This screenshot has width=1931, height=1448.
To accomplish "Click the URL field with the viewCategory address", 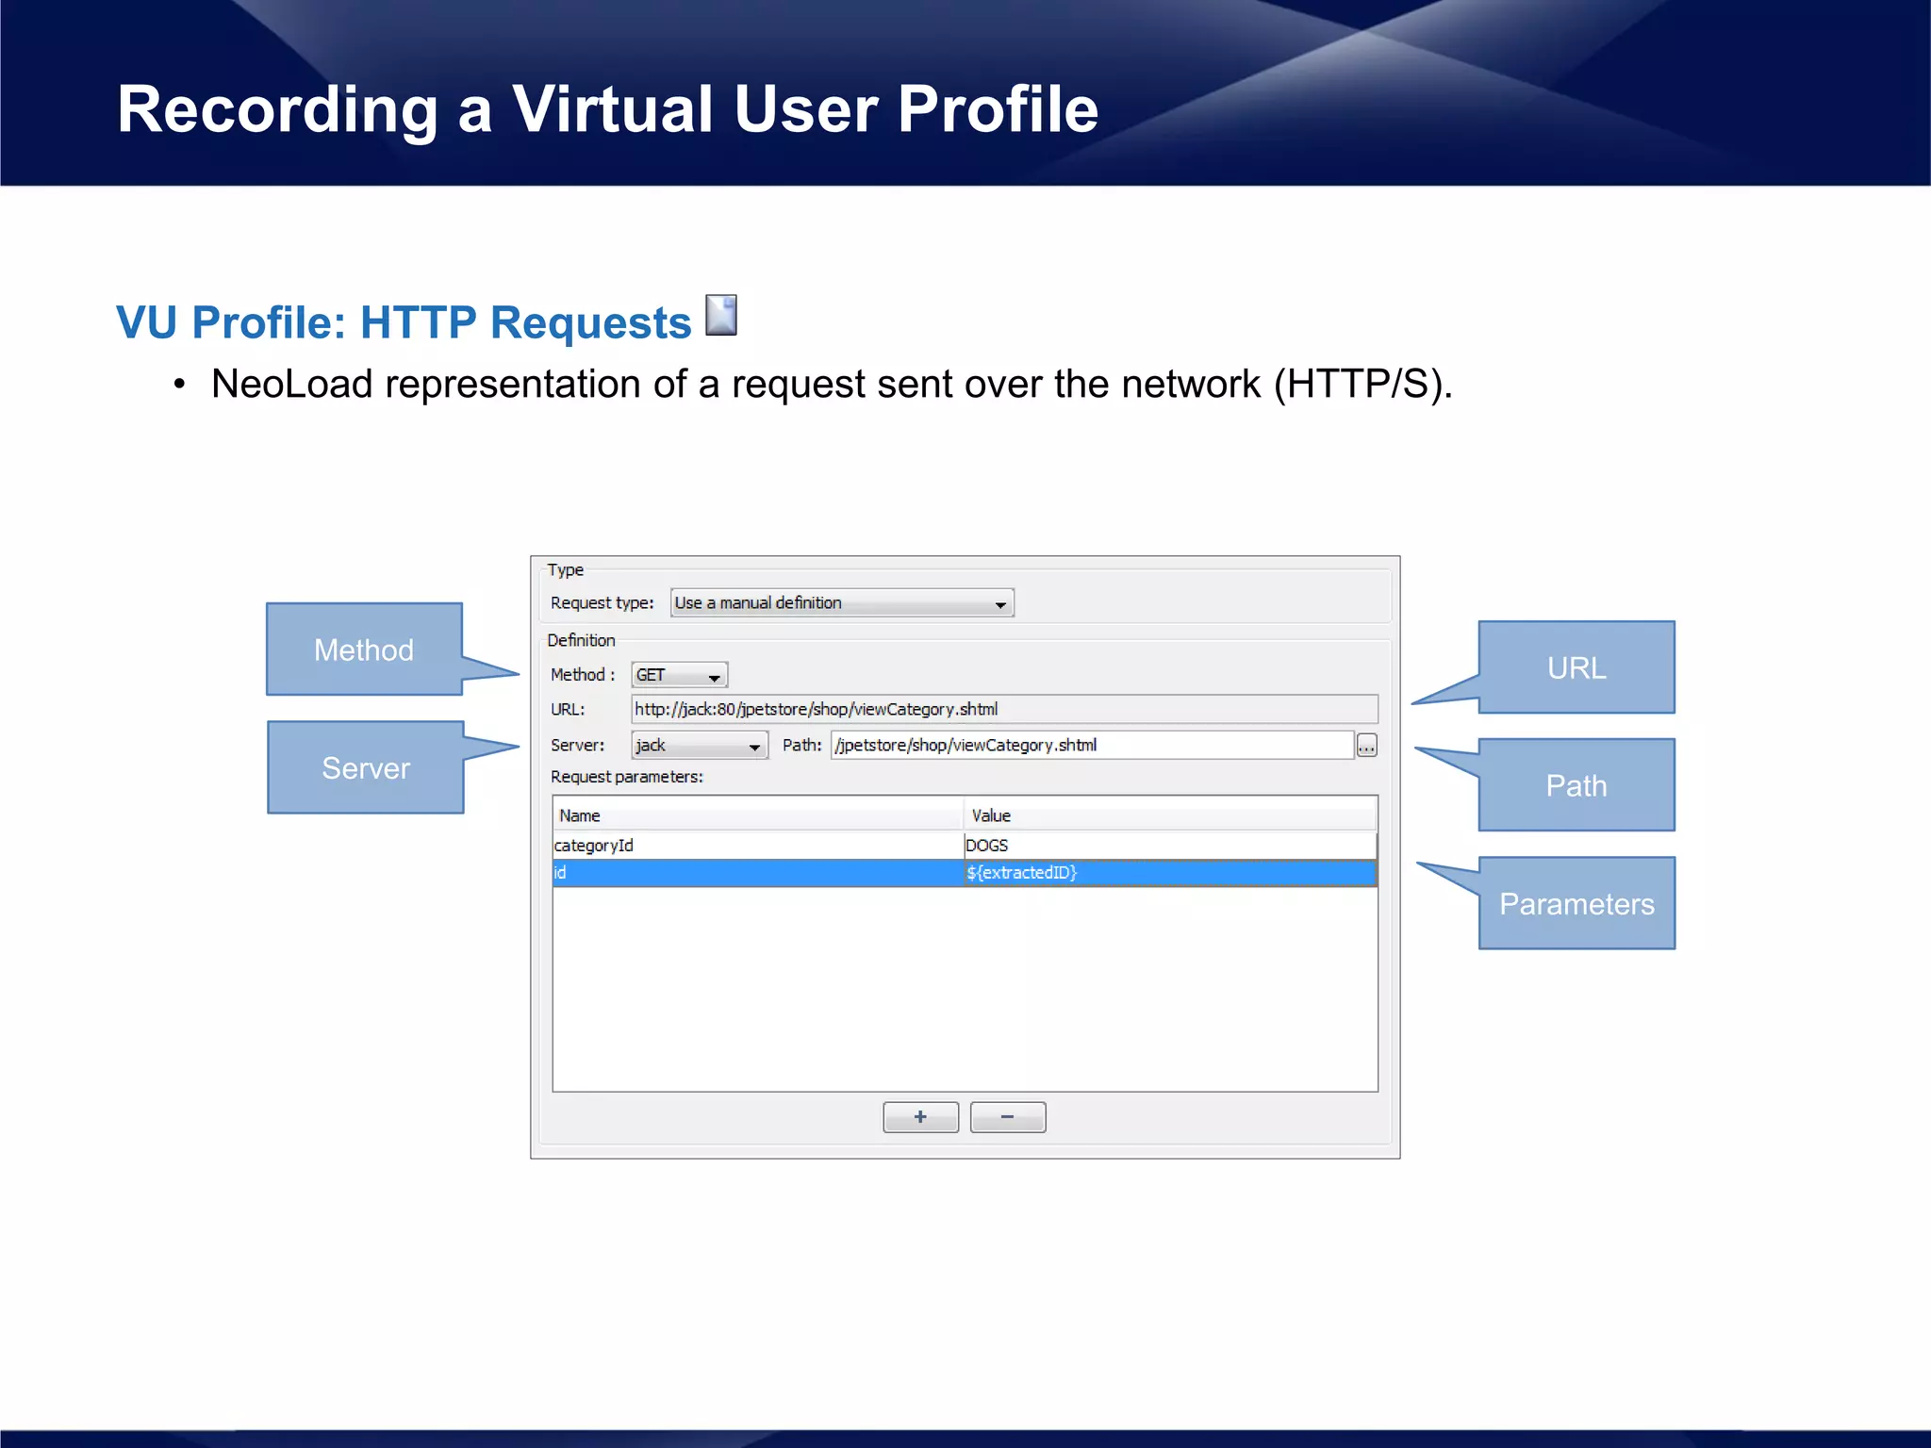I will [1004, 709].
